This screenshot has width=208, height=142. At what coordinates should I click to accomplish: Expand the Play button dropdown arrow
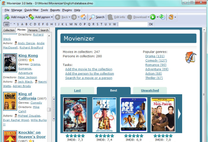click(x=157, y=17)
